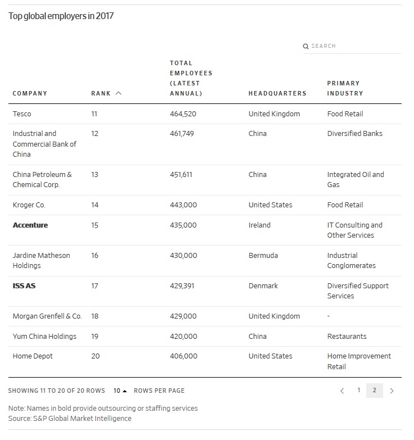Click the Accenture company name
The height and width of the screenshot is (440, 414).
(30, 225)
